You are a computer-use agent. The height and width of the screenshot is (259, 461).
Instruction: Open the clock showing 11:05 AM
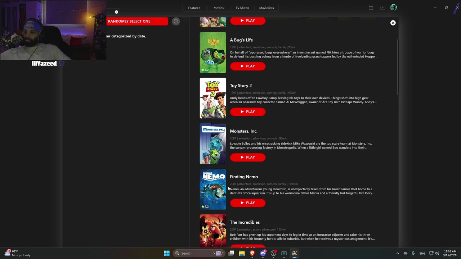point(450,253)
